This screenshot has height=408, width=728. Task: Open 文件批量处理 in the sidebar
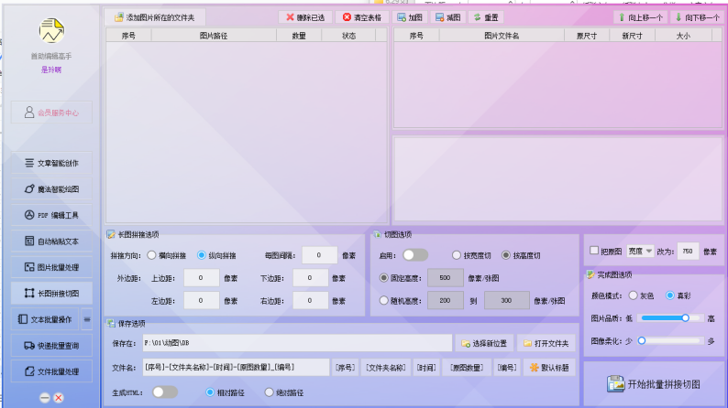[x=51, y=371]
